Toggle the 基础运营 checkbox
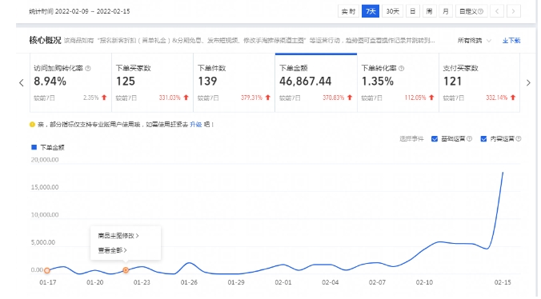The image size is (541, 299). (435, 139)
